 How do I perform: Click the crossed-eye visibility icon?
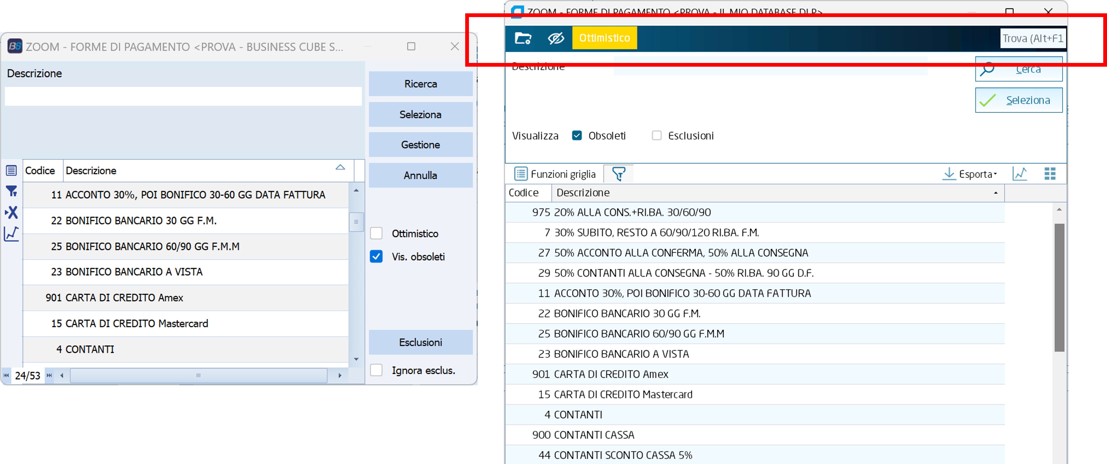tap(555, 38)
